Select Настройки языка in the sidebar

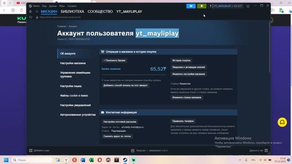71,86
